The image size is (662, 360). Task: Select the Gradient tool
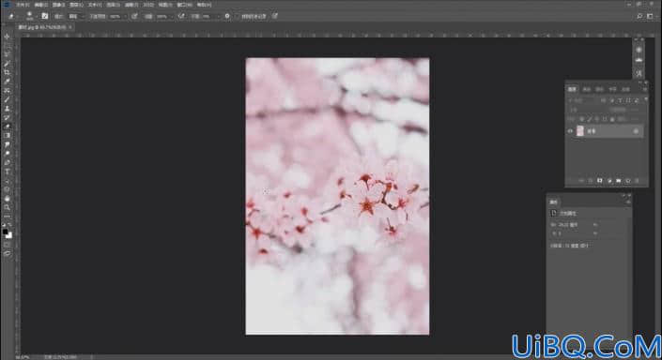click(x=7, y=135)
